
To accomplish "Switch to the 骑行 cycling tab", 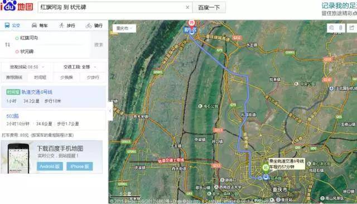I will point(94,26).
